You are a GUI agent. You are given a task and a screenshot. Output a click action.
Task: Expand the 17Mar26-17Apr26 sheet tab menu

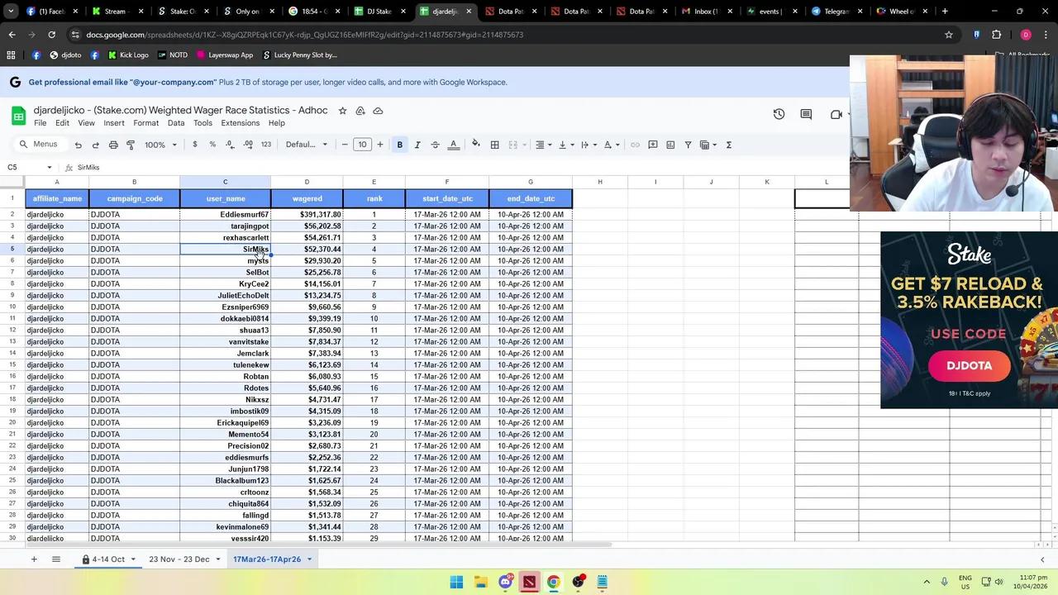(310, 559)
